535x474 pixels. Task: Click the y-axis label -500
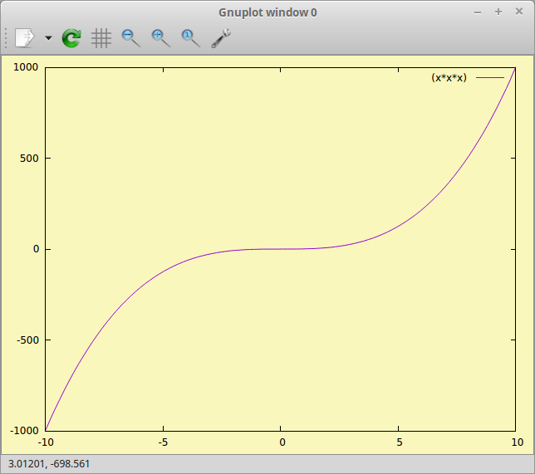(x=26, y=340)
